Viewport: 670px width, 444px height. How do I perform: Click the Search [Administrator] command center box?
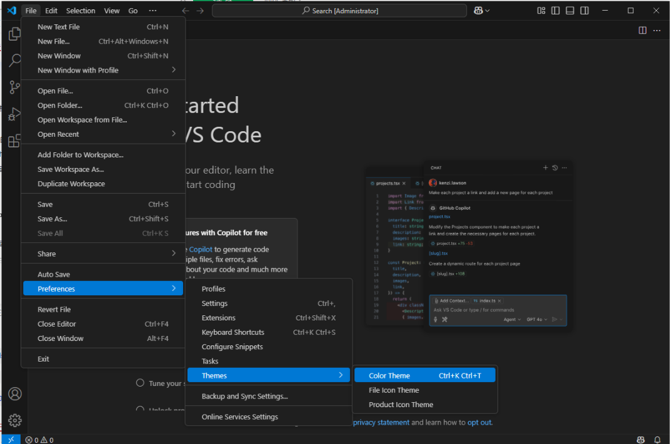pos(339,11)
